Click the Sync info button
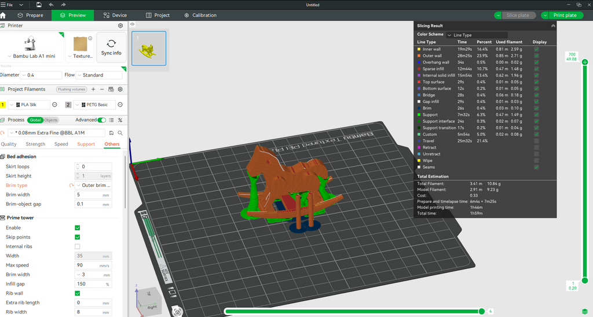The width and height of the screenshot is (593, 317). [x=111, y=47]
